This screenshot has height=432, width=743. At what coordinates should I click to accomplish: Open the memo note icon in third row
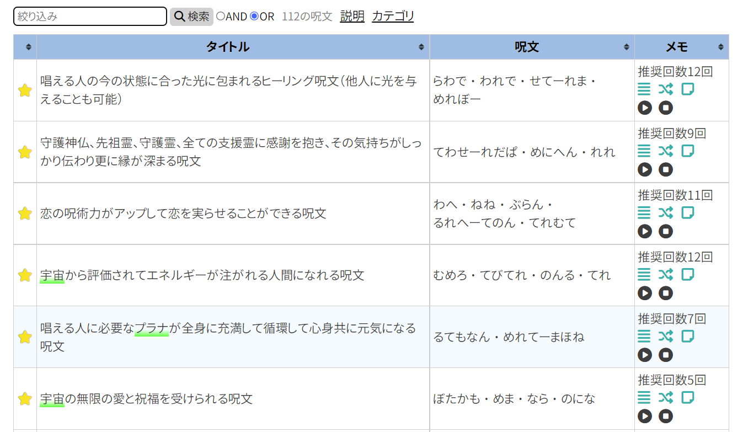tap(687, 213)
